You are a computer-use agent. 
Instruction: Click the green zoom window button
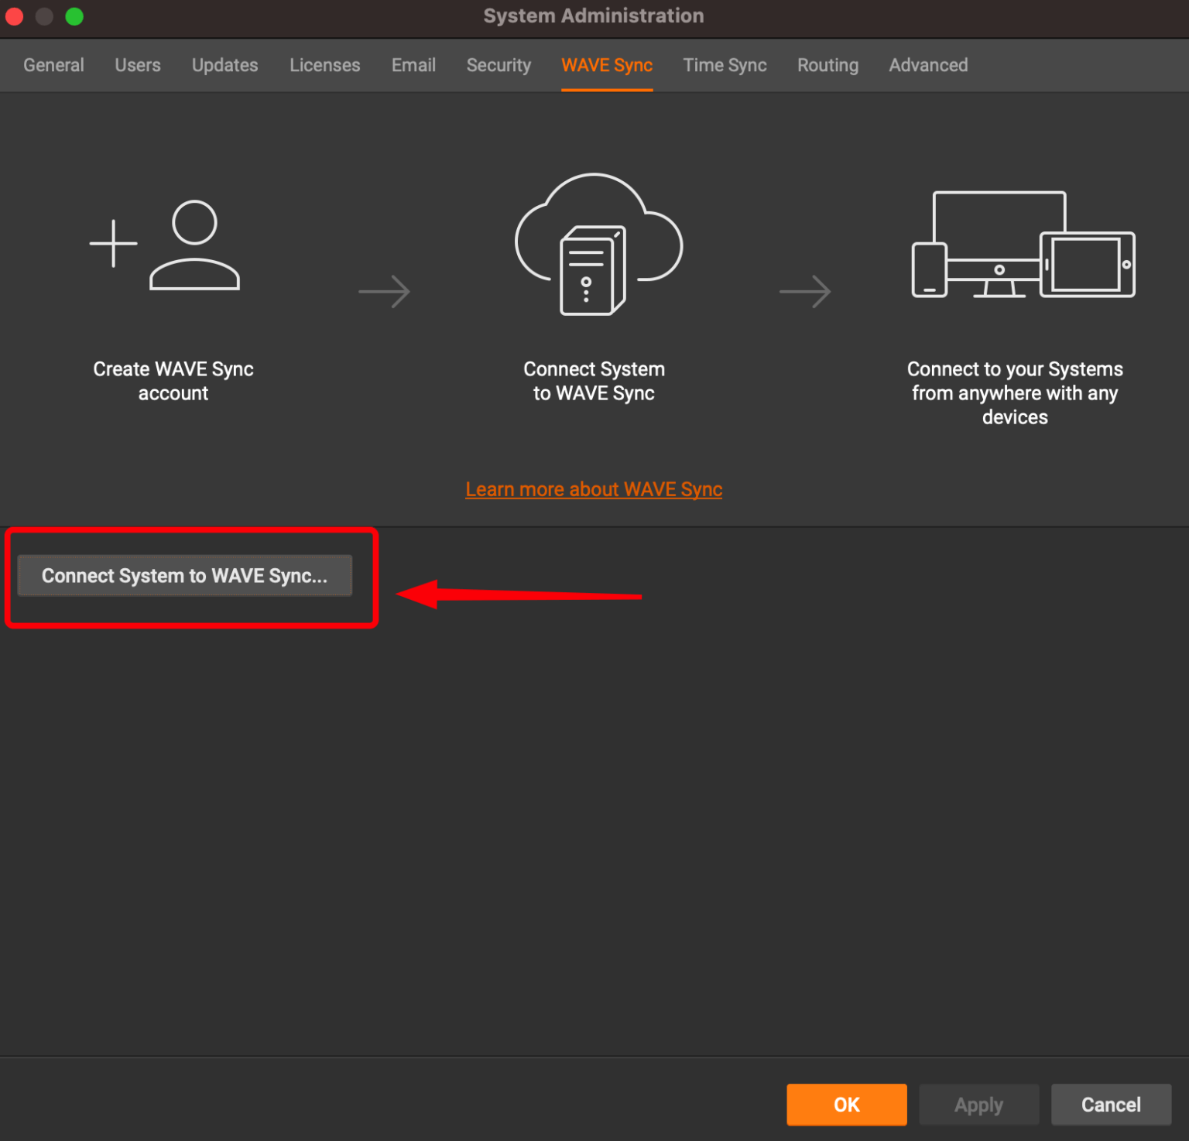[74, 16]
